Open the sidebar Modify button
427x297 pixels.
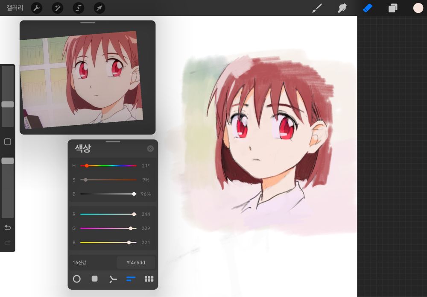coord(7,141)
